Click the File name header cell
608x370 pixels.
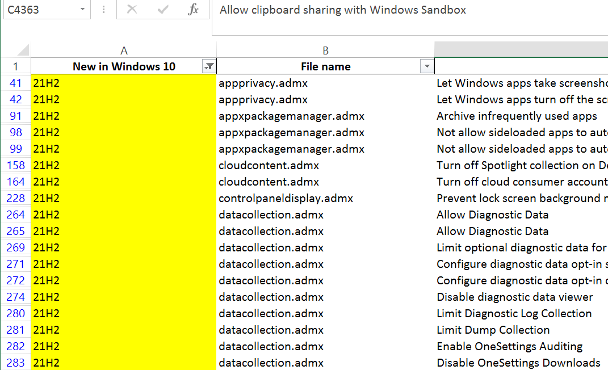pos(325,66)
